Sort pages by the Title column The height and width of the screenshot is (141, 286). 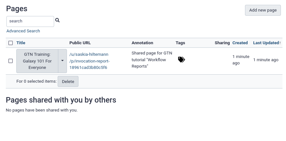click(x=21, y=43)
